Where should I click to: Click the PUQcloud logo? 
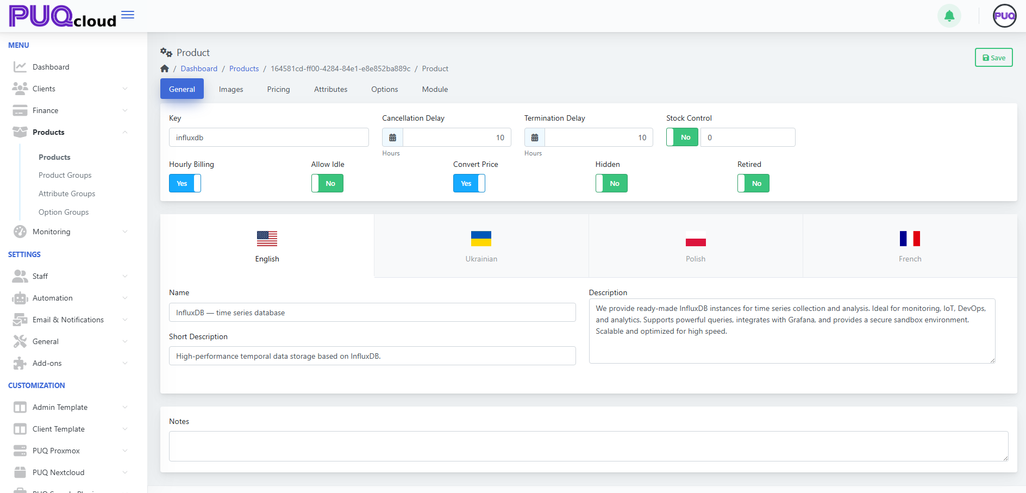coord(62,16)
